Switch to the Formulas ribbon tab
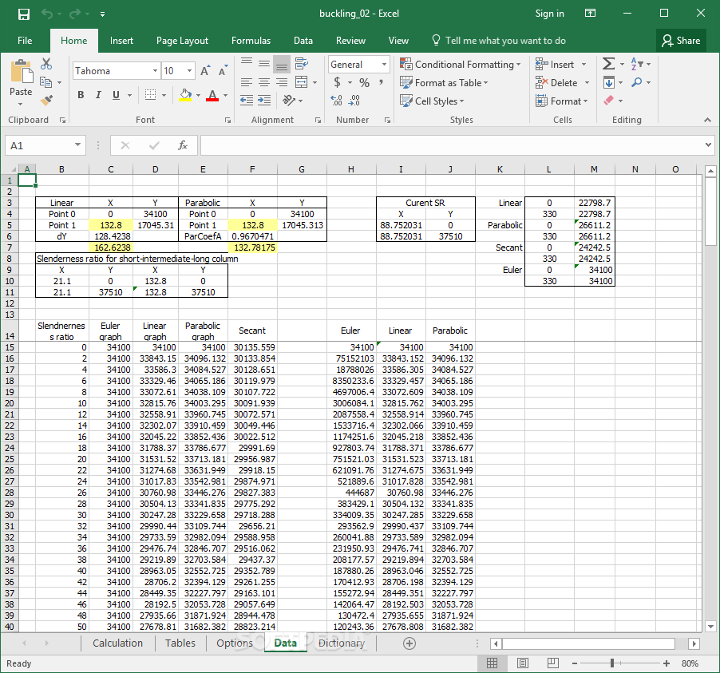Viewport: 720px width, 673px height. coord(251,41)
